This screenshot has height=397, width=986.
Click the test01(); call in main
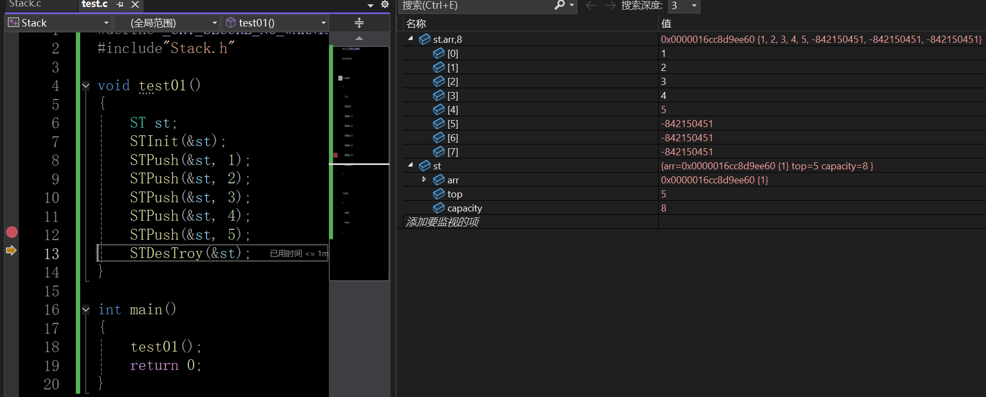[166, 347]
